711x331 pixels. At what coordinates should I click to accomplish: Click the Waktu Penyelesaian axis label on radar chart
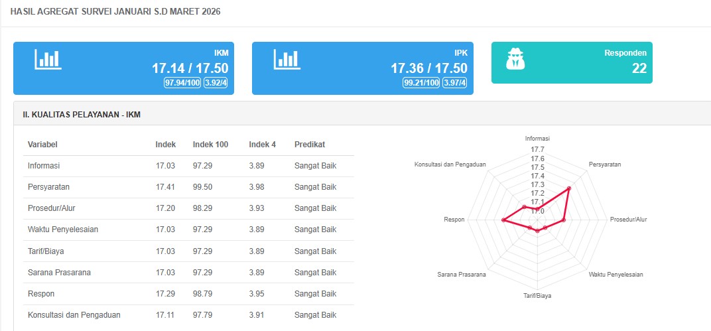pyautogui.click(x=615, y=275)
